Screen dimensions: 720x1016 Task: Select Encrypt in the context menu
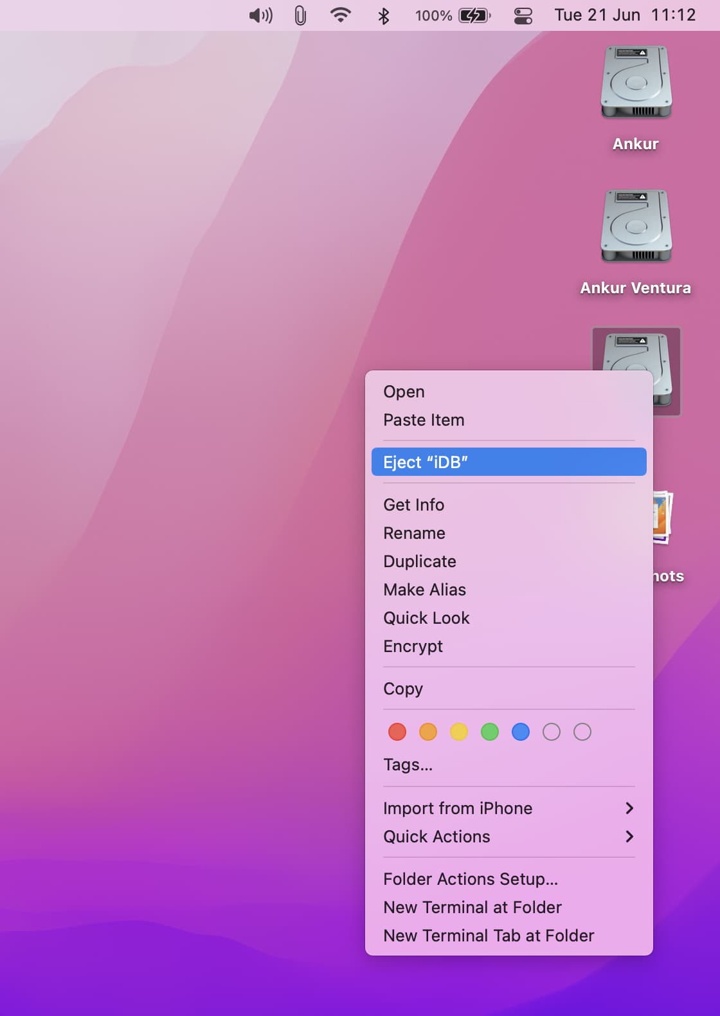[x=509, y=646]
